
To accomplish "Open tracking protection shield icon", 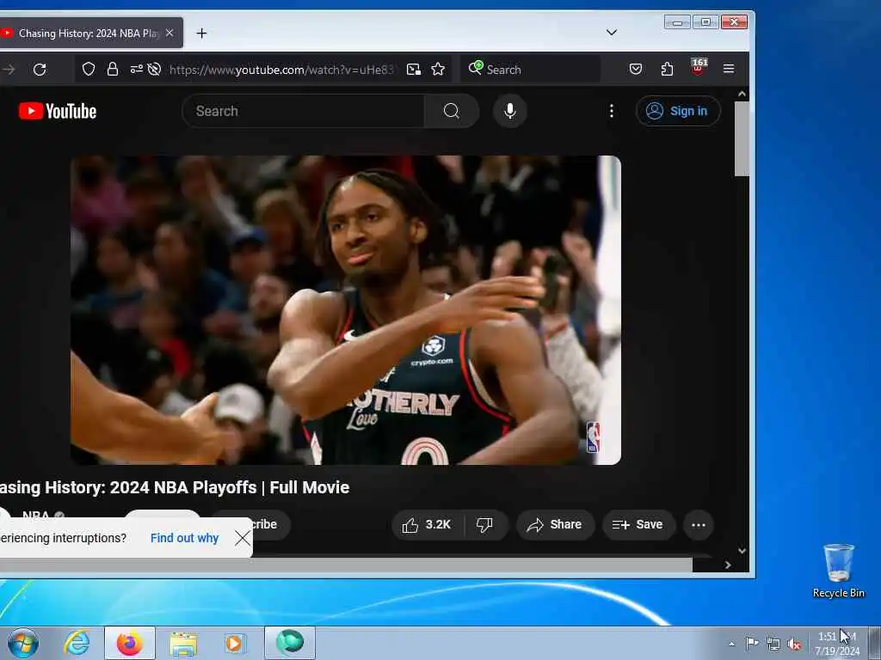I will coord(89,69).
